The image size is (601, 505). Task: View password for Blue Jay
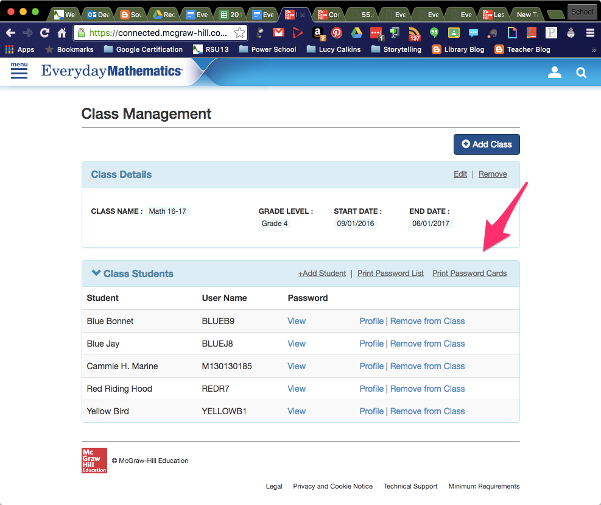(297, 344)
